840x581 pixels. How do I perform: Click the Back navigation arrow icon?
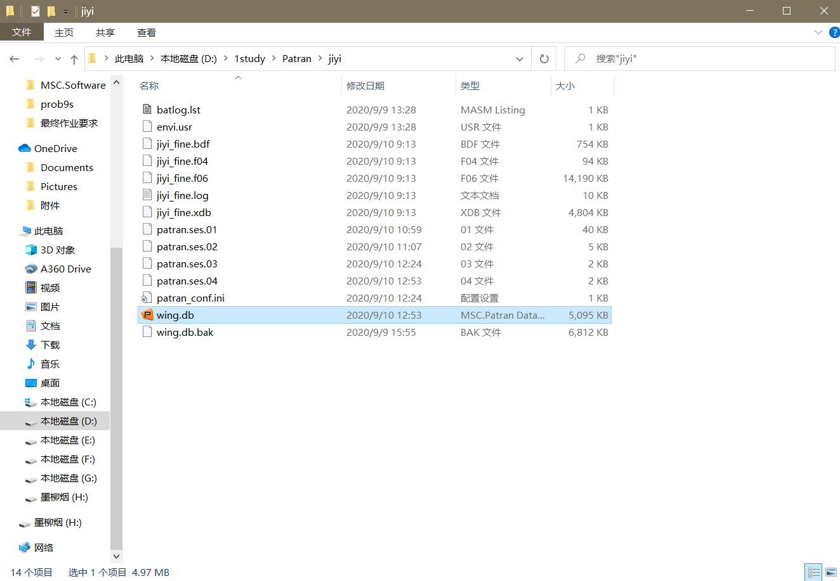[14, 58]
